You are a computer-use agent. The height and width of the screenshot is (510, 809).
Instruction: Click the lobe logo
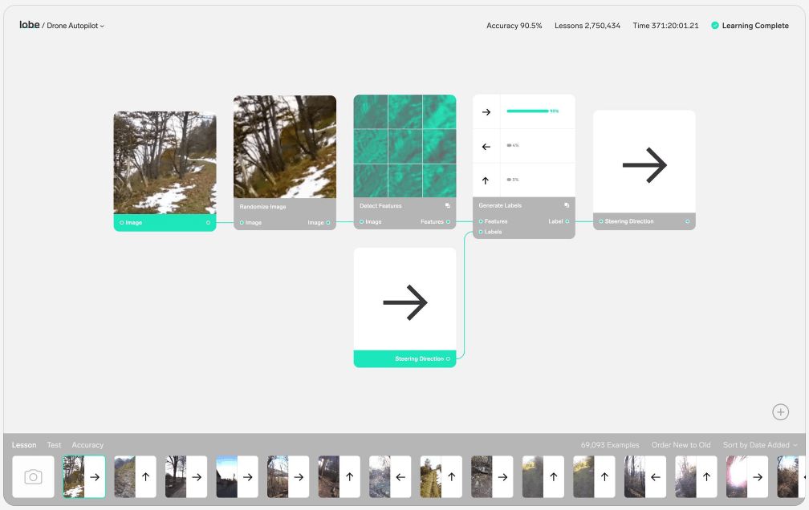tap(29, 25)
